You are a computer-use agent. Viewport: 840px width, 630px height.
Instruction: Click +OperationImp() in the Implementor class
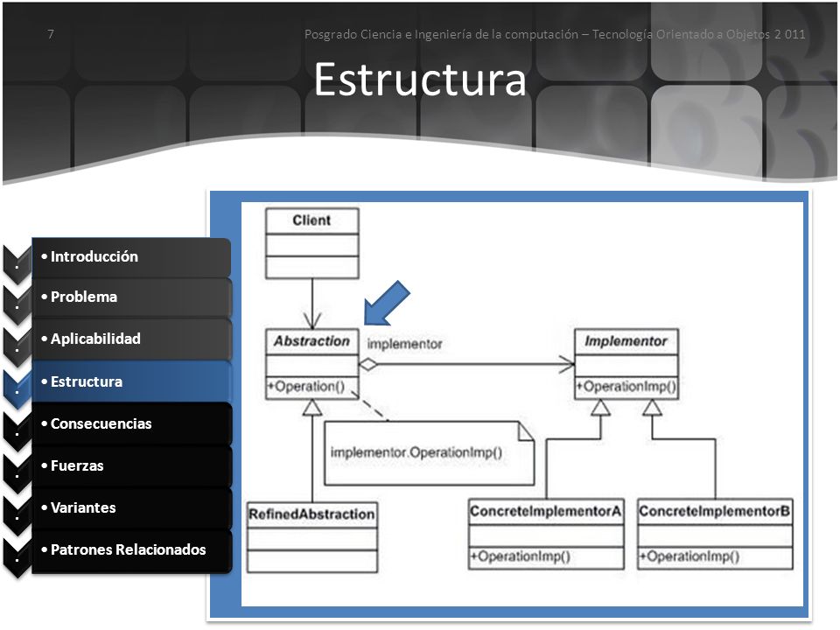tap(626, 386)
